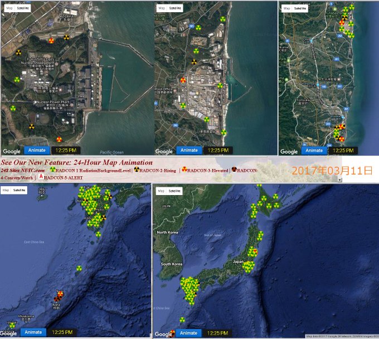Click the green marker near Ishigaki on Okinawa map

coord(12,326)
